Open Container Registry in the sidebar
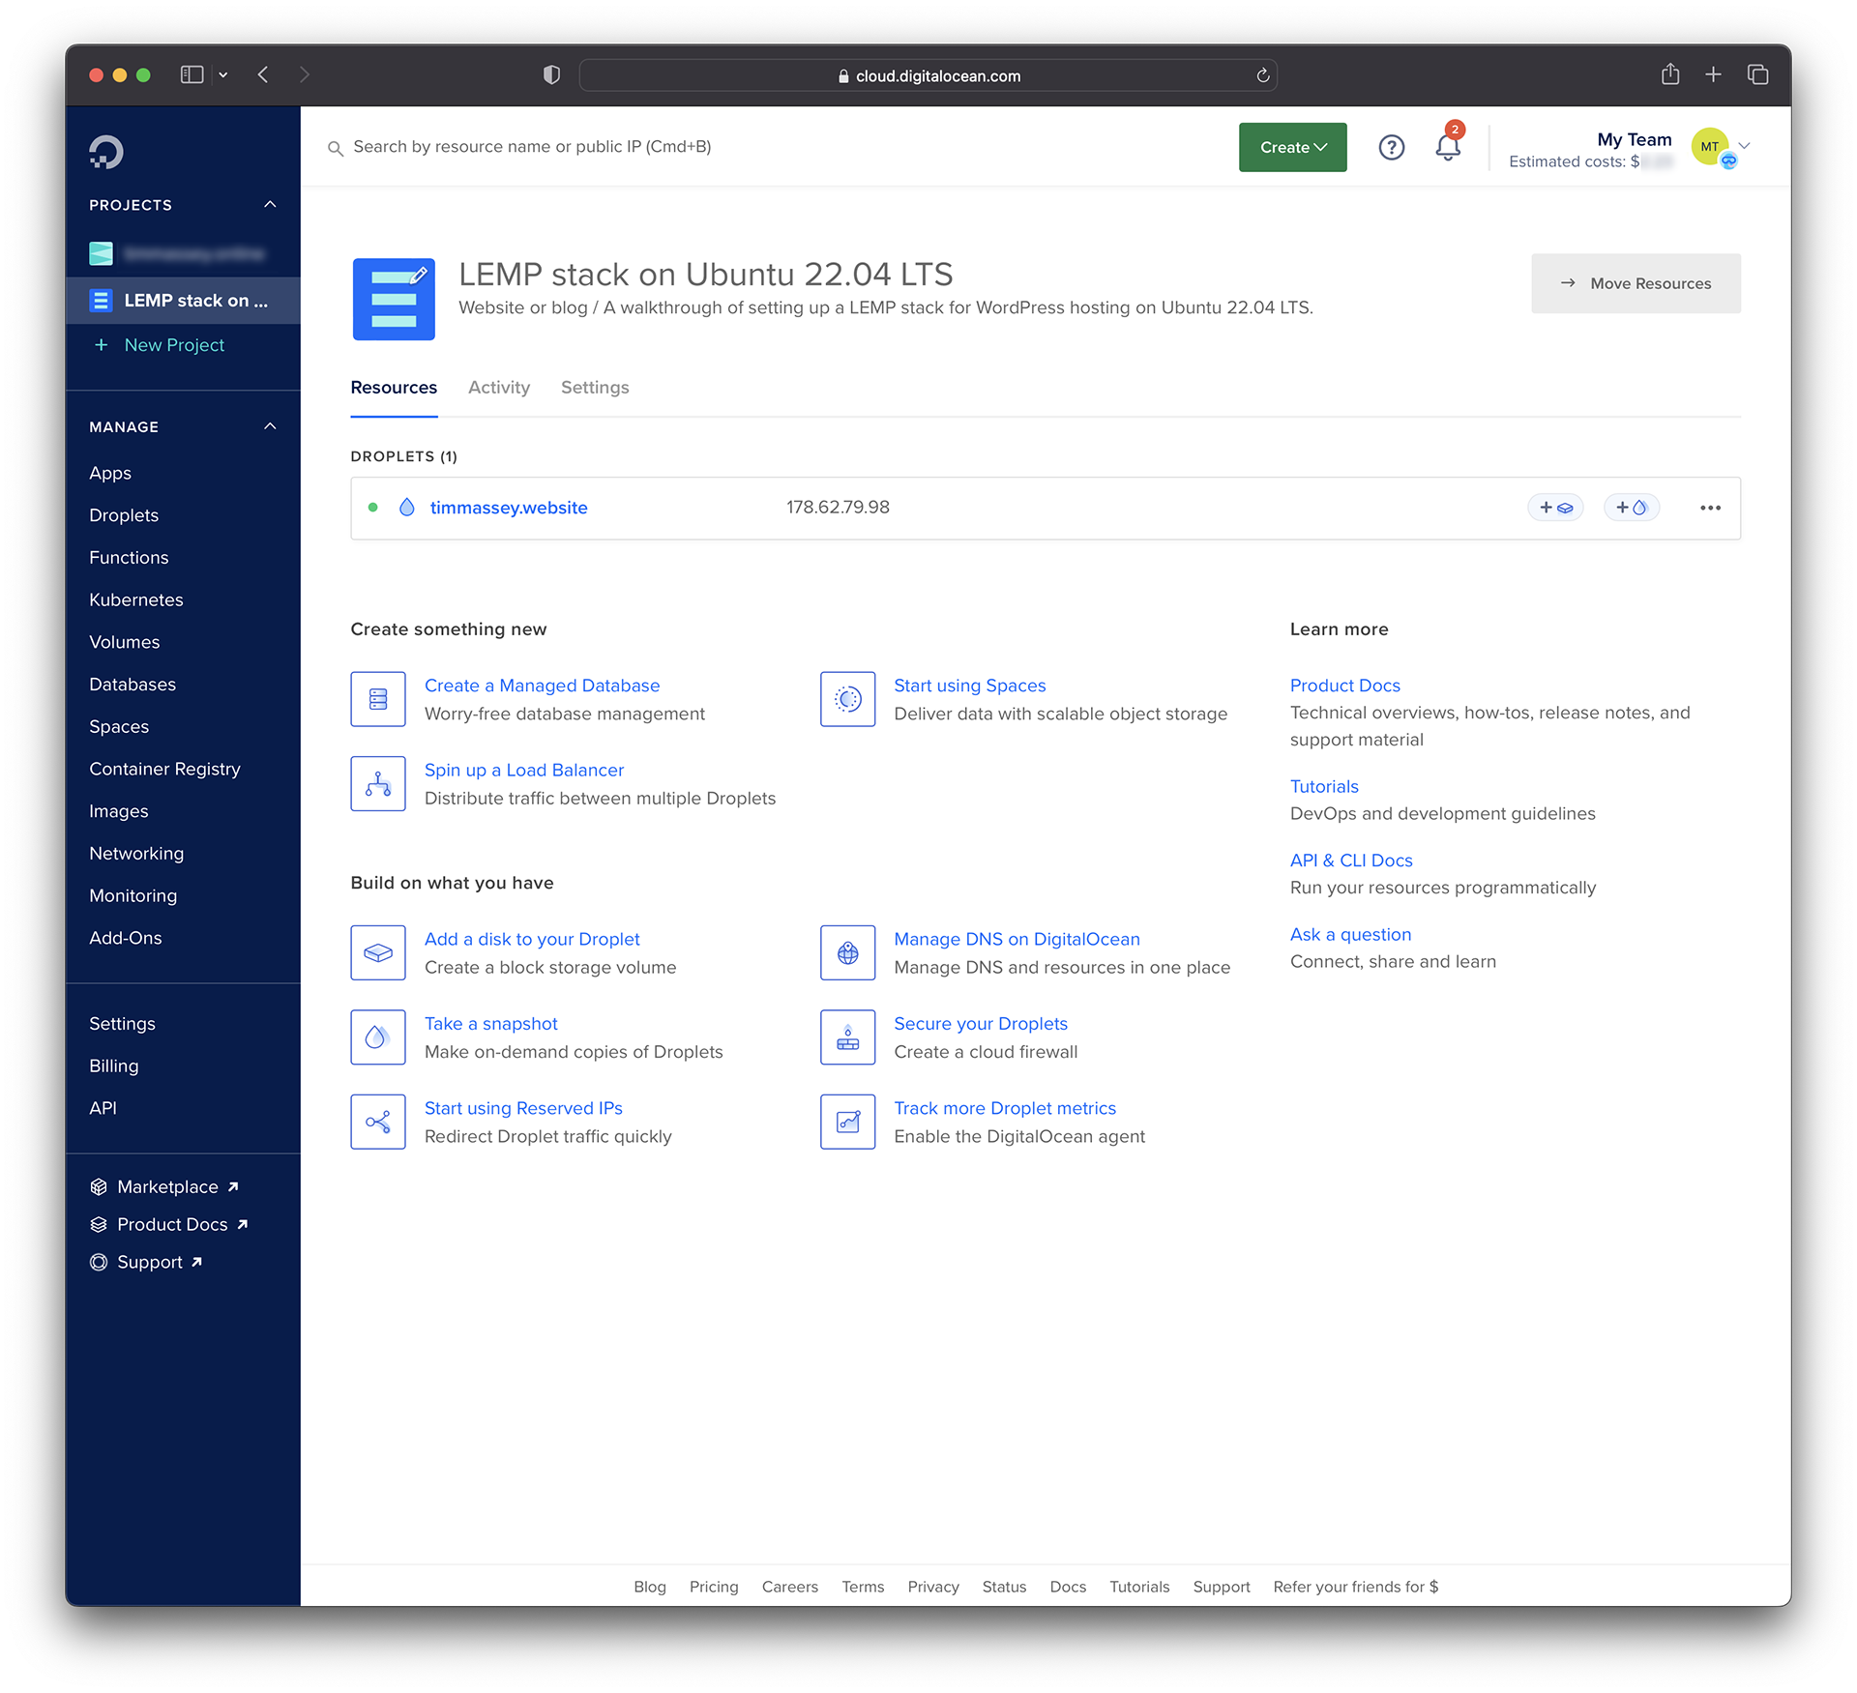Screen dimensions: 1857x1693 (x=164, y=769)
